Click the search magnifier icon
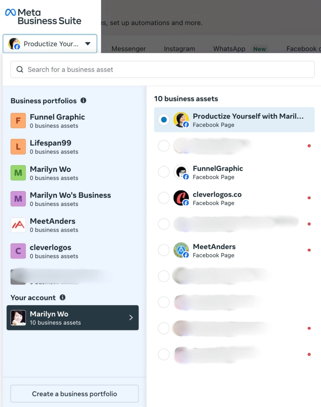 [x=20, y=69]
